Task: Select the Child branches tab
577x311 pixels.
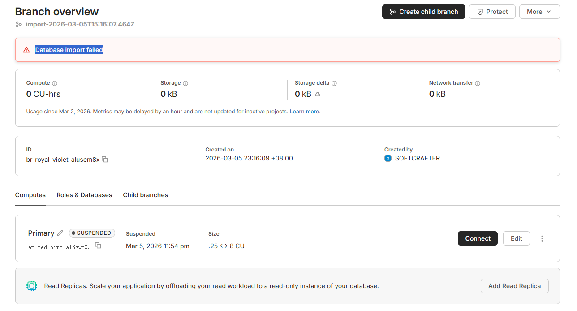Action: [145, 195]
